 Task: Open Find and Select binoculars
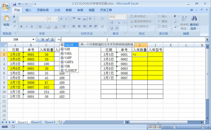click(x=194, y=22)
